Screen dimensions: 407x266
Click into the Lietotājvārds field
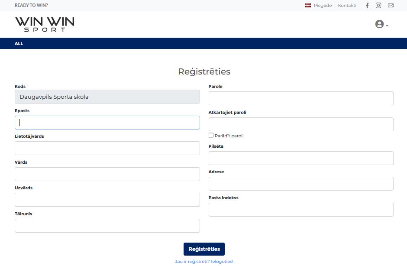coord(107,148)
